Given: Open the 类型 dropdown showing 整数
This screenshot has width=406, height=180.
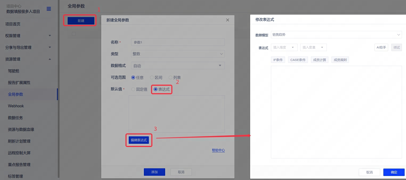Looking at the screenshot, I should click(178, 54).
